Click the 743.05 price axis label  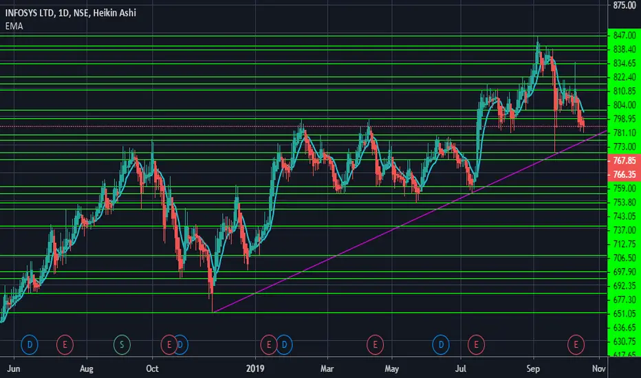point(624,216)
